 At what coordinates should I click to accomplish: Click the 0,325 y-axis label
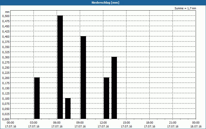(6, 52)
